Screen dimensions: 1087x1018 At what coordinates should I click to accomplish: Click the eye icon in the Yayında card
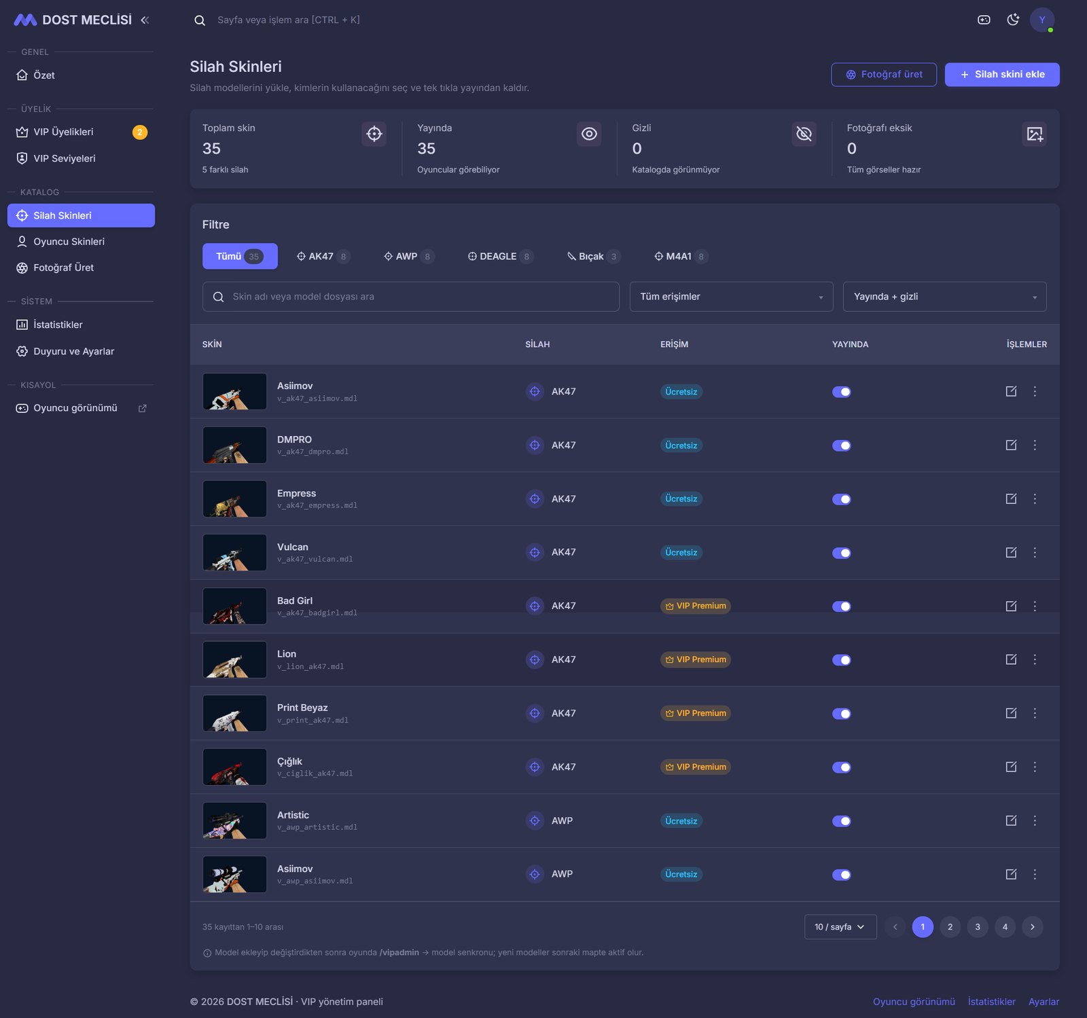[589, 134]
